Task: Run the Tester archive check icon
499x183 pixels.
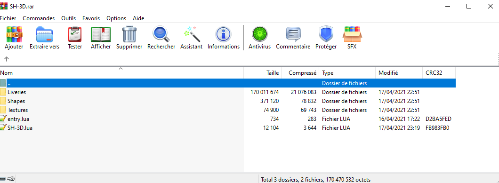Action: click(x=75, y=34)
